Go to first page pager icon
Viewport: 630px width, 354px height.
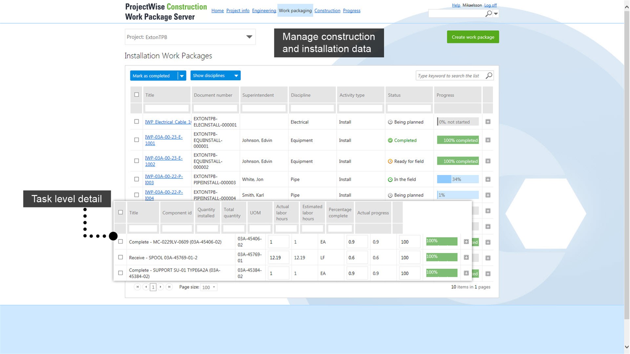(137, 287)
